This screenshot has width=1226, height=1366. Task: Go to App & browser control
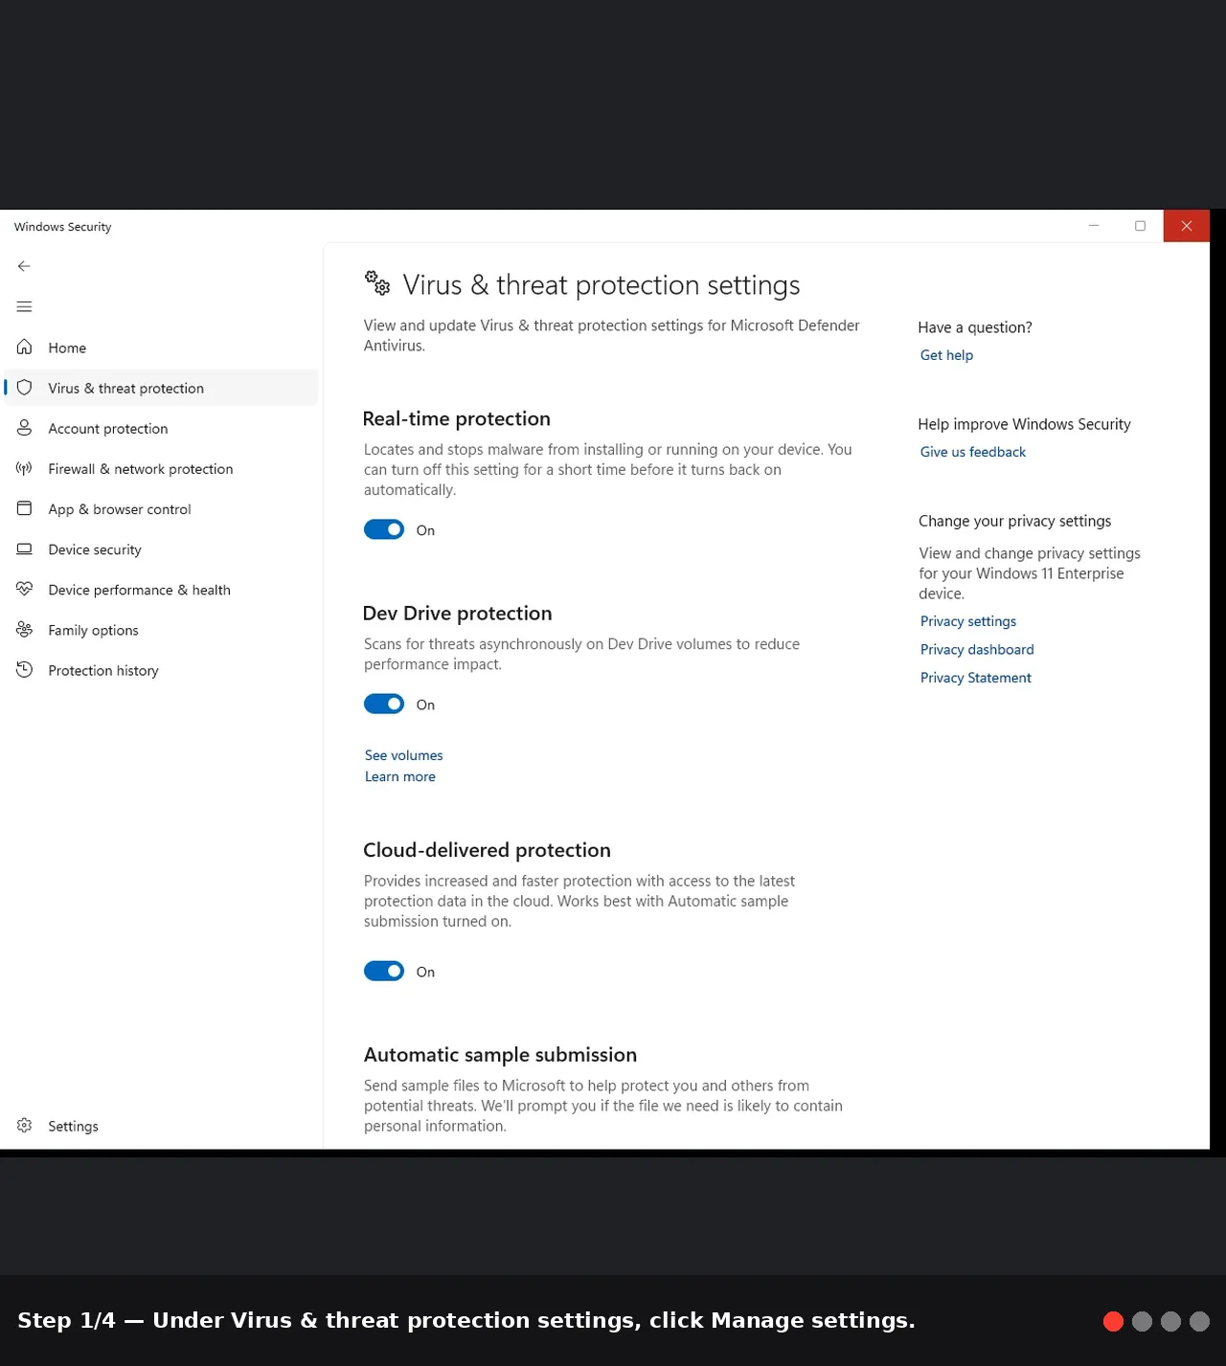click(161, 508)
